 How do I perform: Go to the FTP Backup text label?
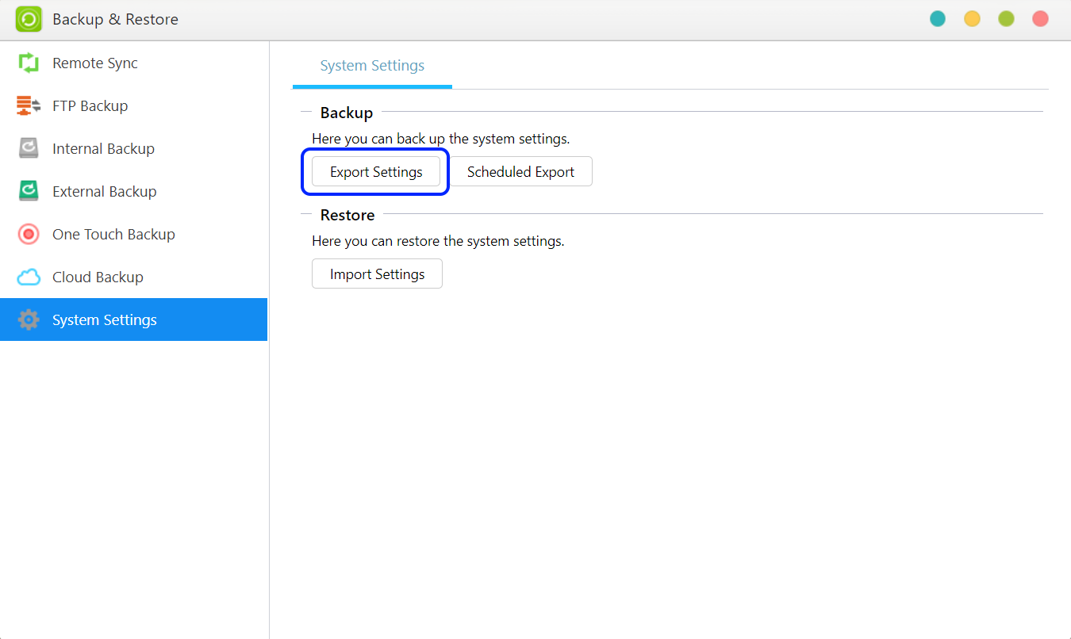click(x=90, y=106)
